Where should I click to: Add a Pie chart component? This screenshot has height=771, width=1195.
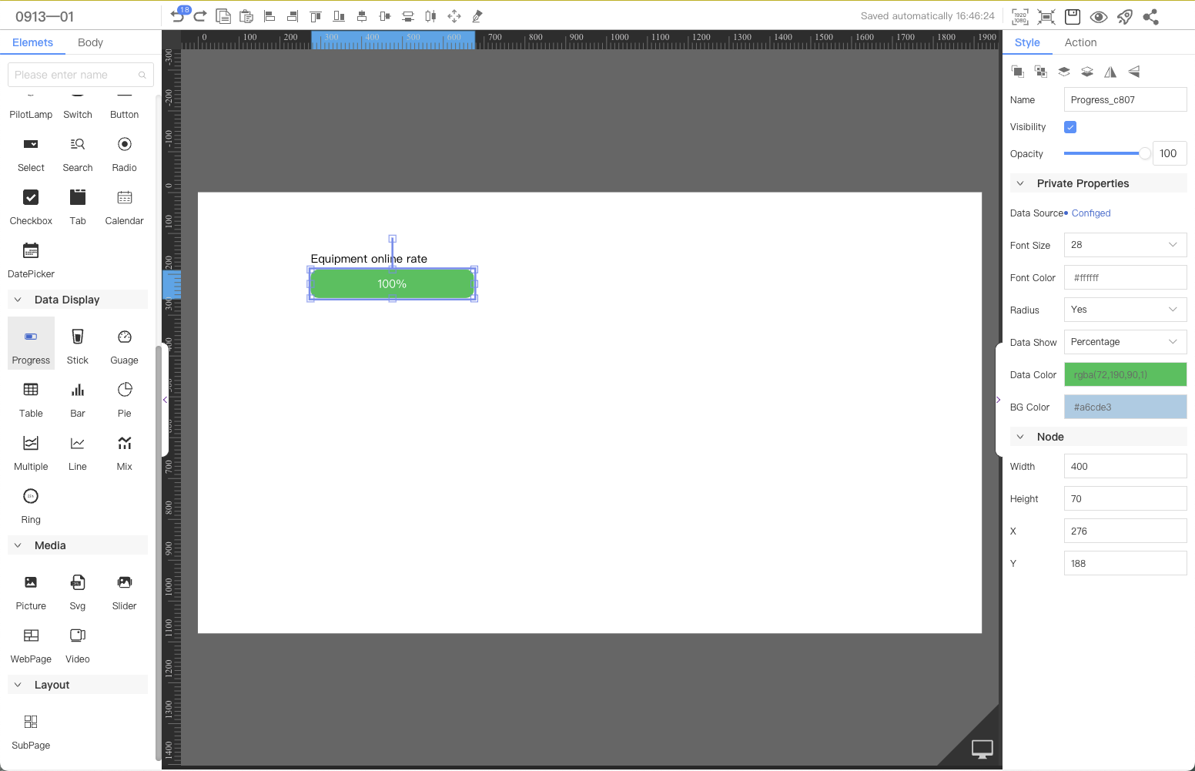pos(124,397)
